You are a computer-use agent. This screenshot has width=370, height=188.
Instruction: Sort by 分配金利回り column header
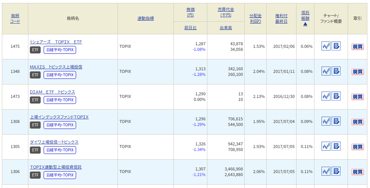point(255,18)
